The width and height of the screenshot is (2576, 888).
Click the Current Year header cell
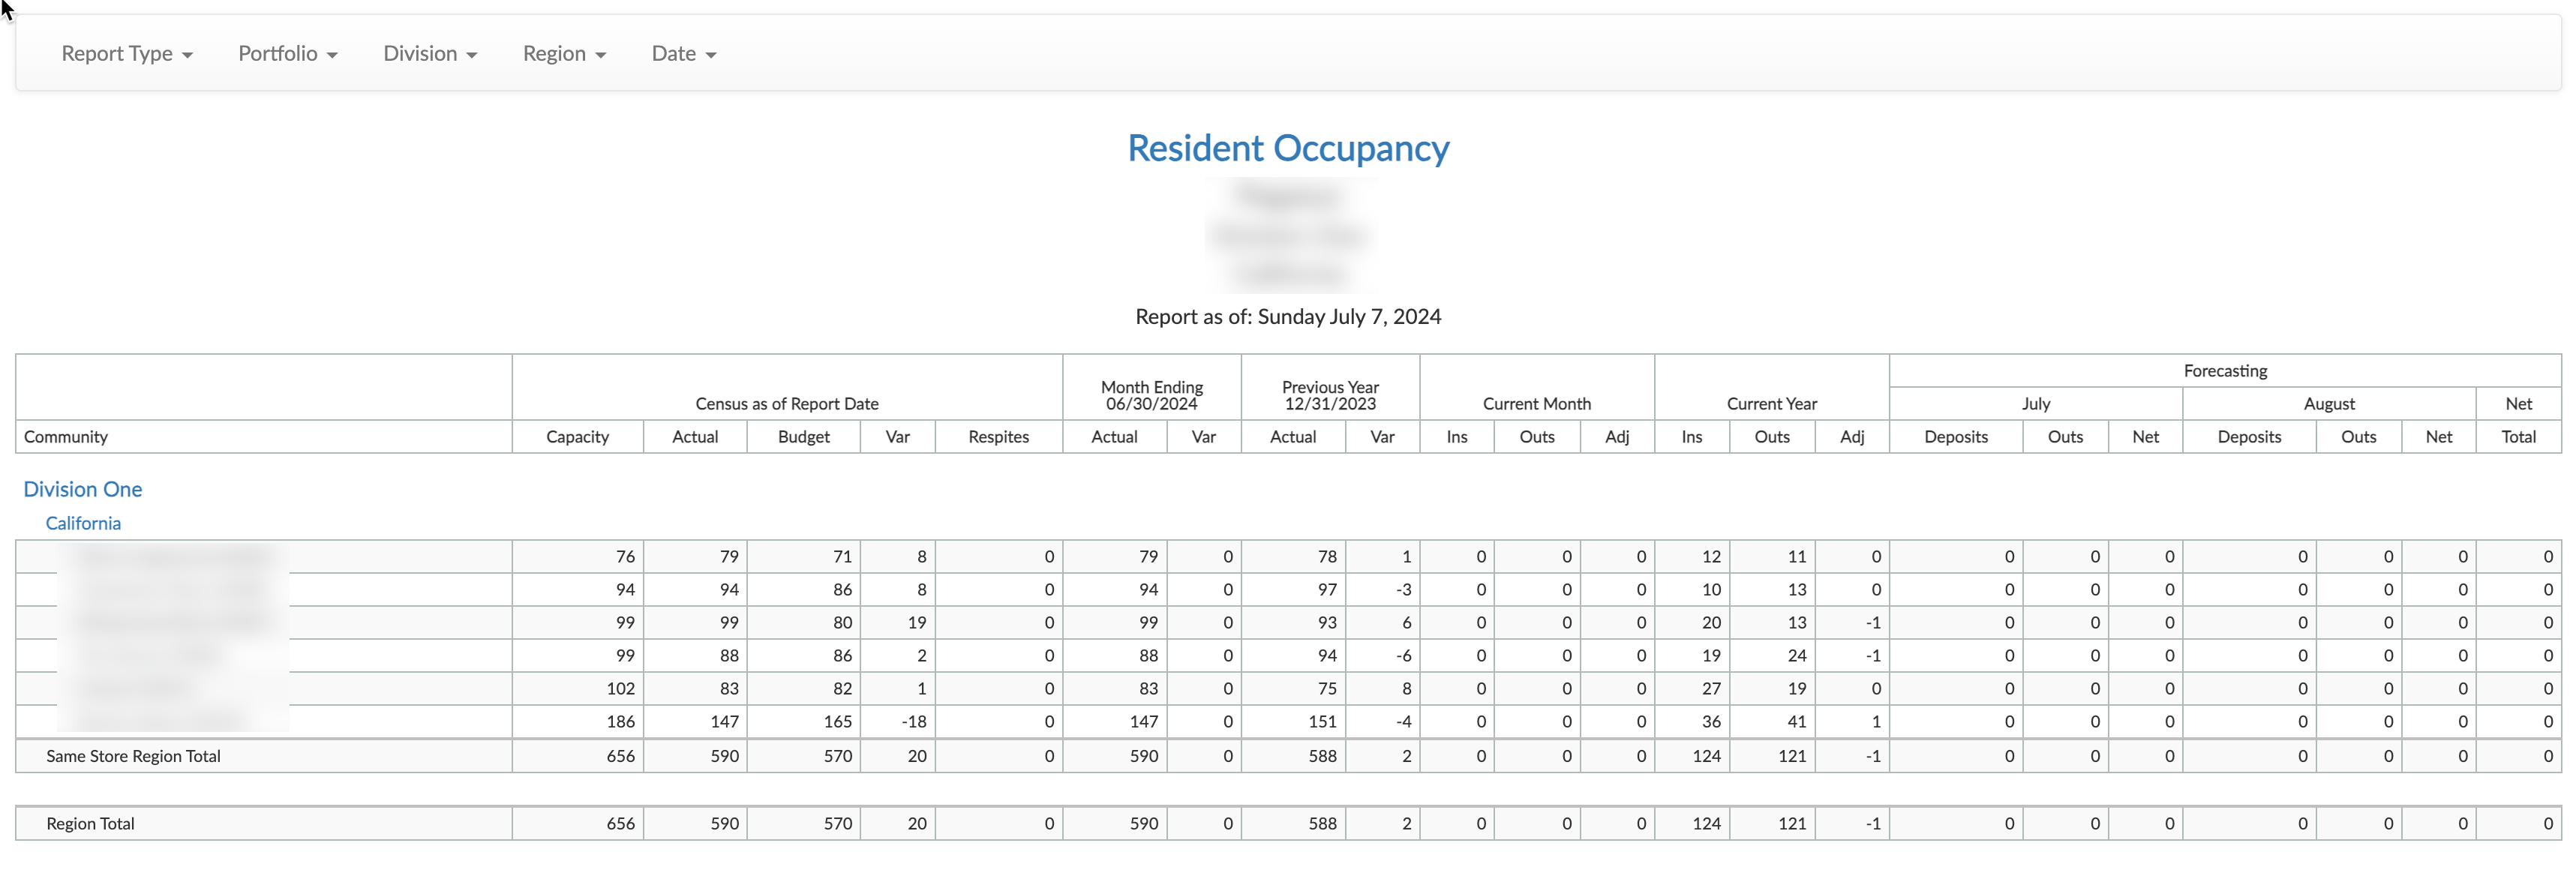coord(1771,404)
